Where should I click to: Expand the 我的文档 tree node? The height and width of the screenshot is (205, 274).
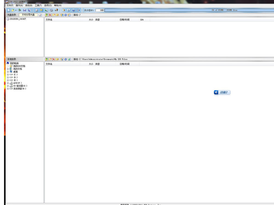tap(8, 69)
